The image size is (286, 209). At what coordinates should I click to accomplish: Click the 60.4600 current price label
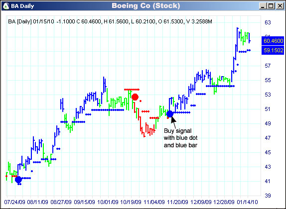273,41
